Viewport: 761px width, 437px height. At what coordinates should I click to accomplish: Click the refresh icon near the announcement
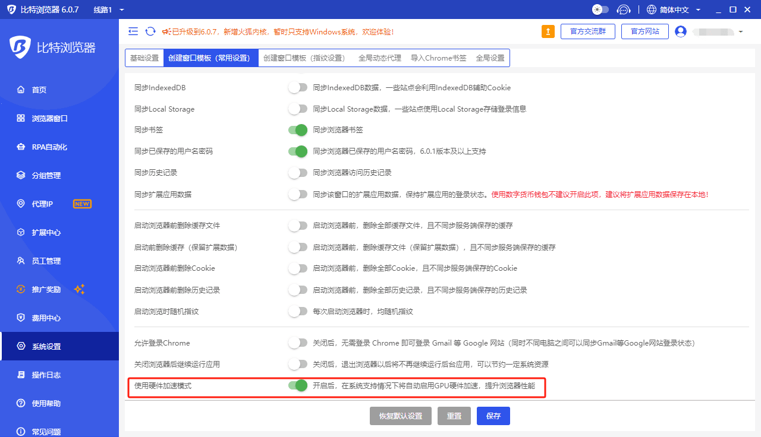click(x=150, y=30)
